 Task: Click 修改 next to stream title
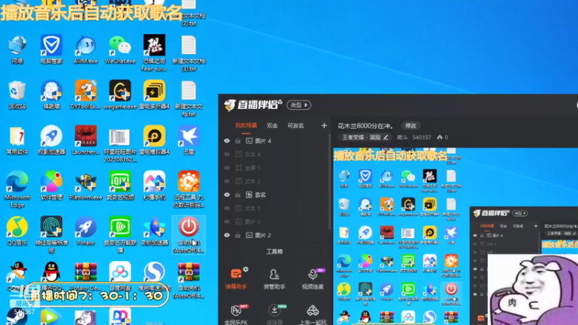coord(410,126)
